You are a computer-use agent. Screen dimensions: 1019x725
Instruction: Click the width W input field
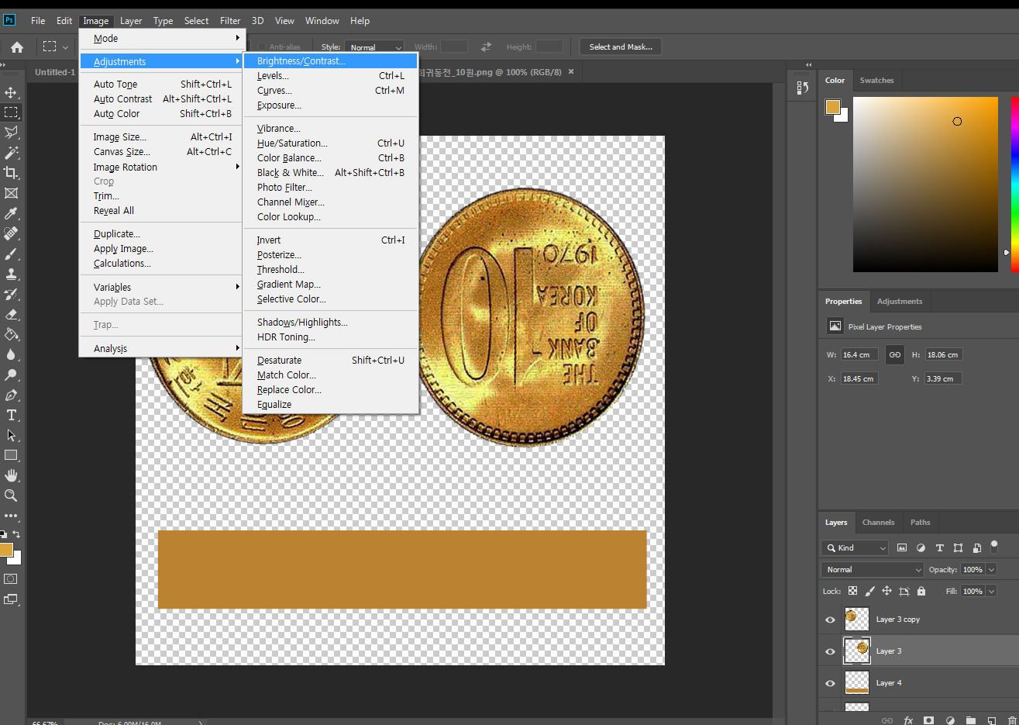pos(859,354)
